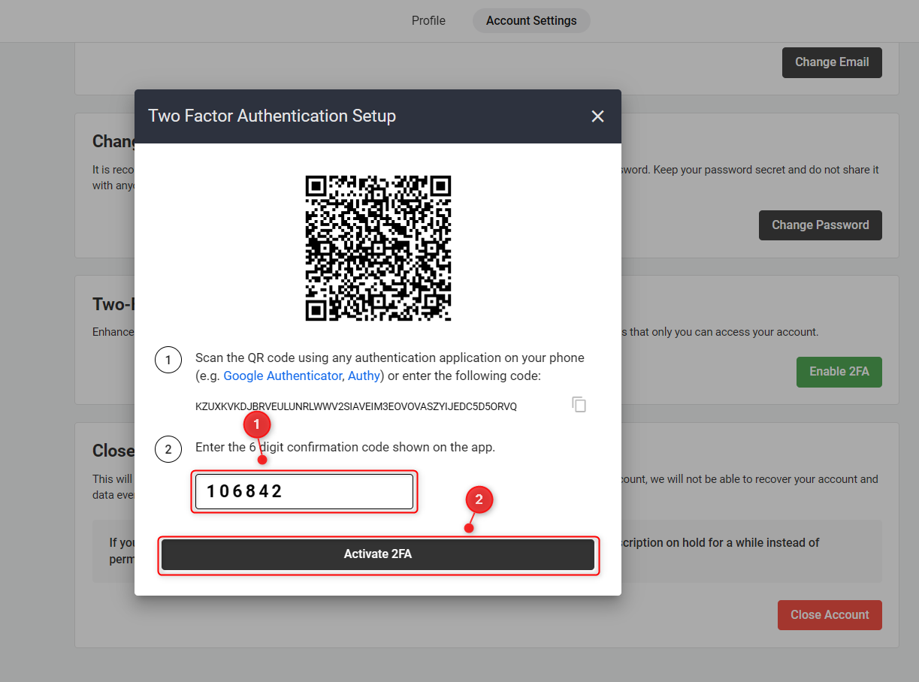Copy the 2FA secret key code
Viewport: 919px width, 682px height.
579,405
